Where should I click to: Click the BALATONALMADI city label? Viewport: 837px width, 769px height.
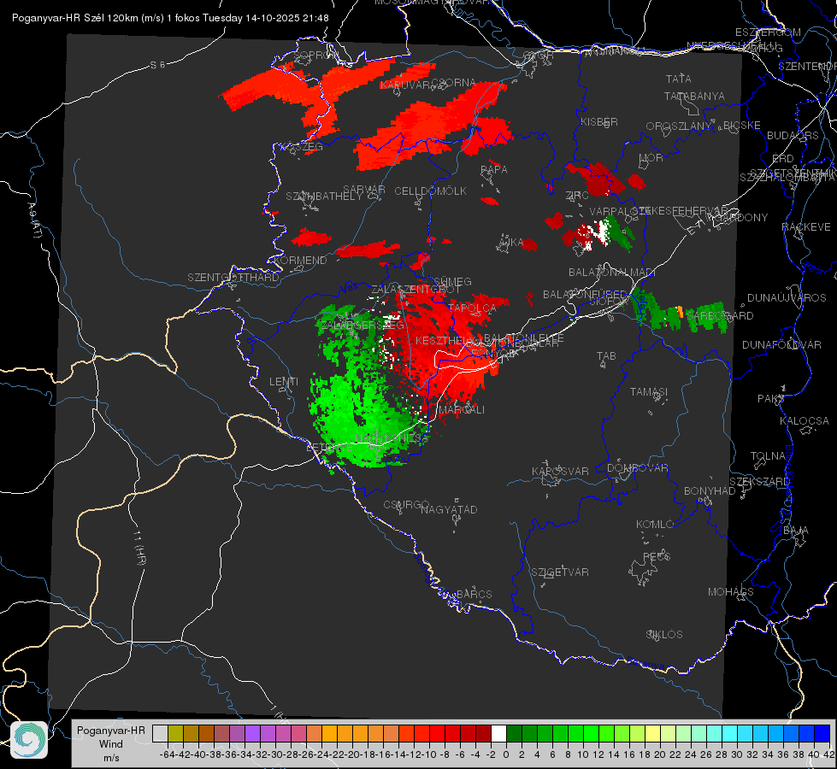coord(612,273)
